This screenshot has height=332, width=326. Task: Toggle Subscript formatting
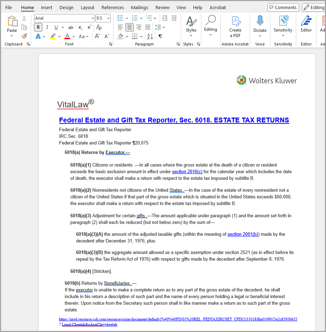80,27
